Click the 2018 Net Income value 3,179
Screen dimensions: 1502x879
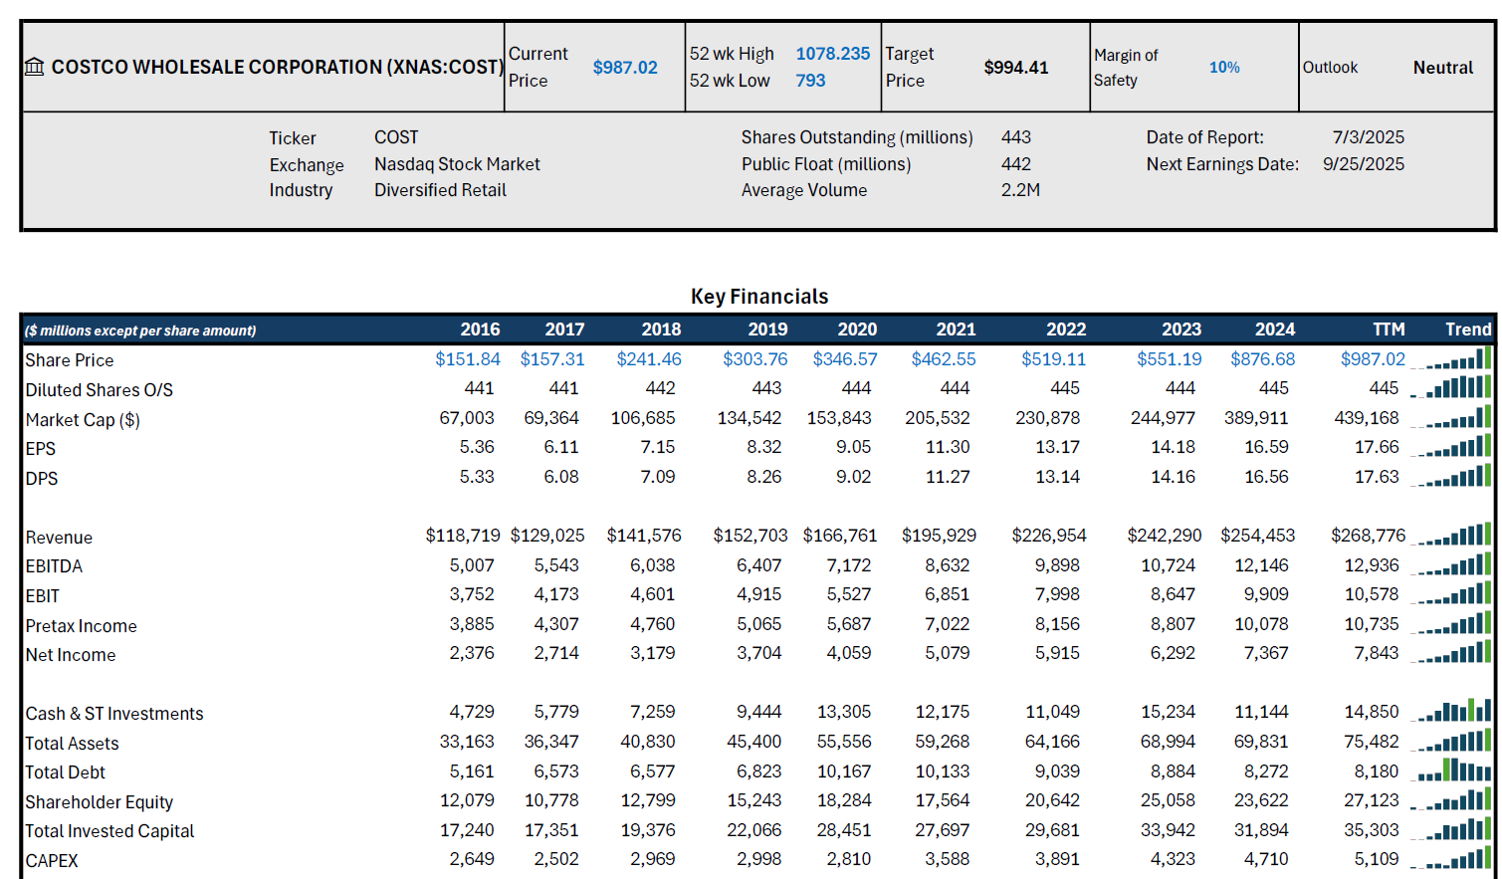(x=652, y=653)
